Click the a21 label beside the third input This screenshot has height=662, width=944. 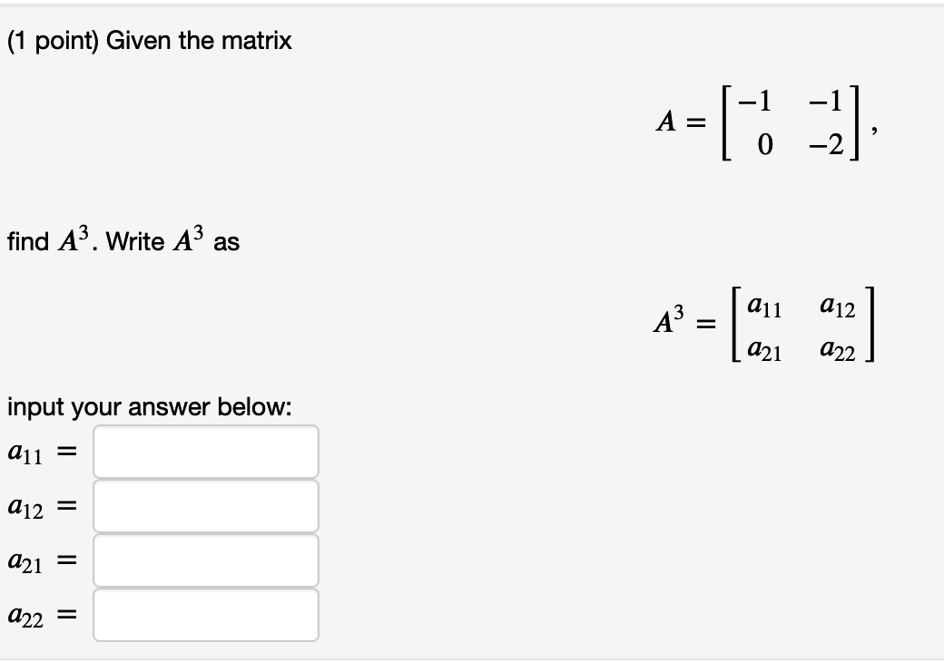[x=25, y=561]
